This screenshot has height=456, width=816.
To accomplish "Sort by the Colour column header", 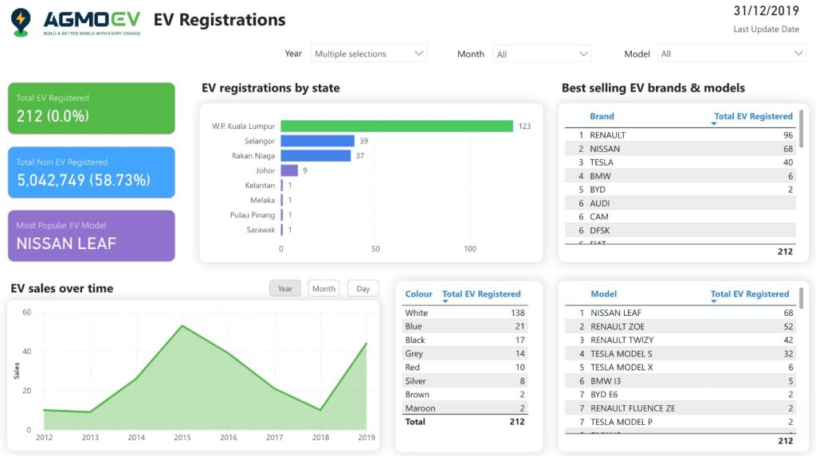I will coord(418,294).
